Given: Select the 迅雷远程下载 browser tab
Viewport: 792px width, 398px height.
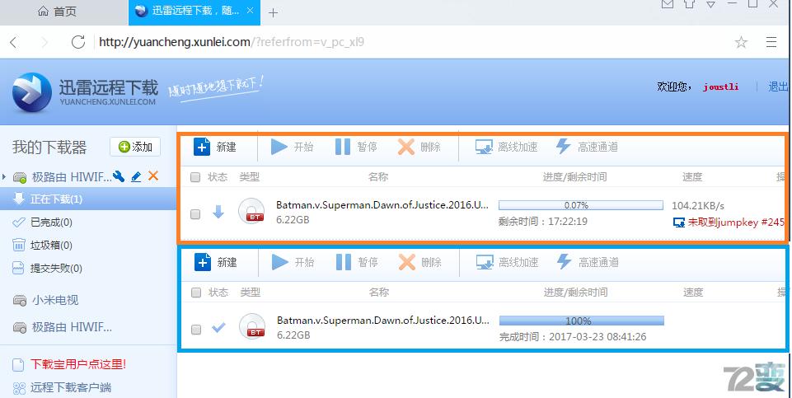Looking at the screenshot, I should click(x=194, y=12).
